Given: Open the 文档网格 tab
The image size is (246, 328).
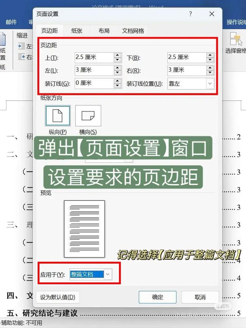Looking at the screenshot, I should tap(133, 31).
